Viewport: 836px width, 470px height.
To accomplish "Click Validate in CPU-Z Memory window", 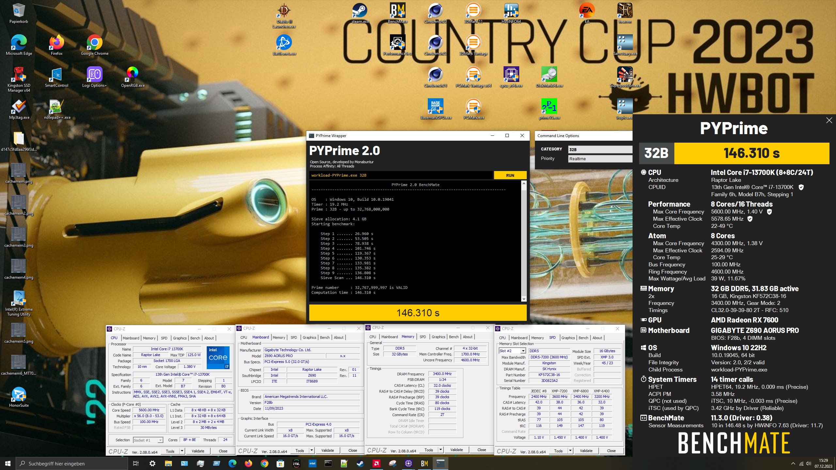I will (457, 450).
